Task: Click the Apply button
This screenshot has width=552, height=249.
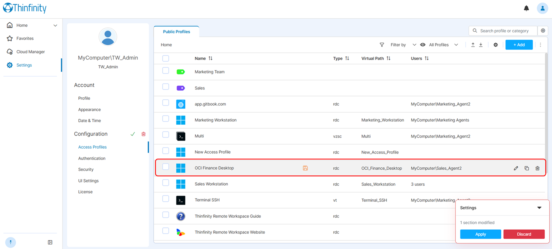Action: (481, 234)
